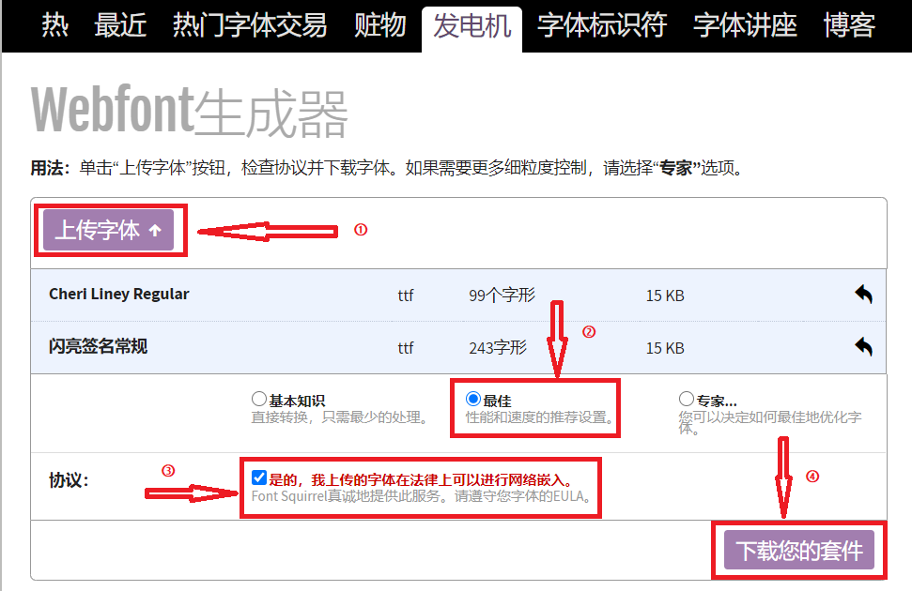The image size is (912, 591).
Task: Click the Cheri Liney Regular font name
Action: pyautogui.click(x=119, y=294)
